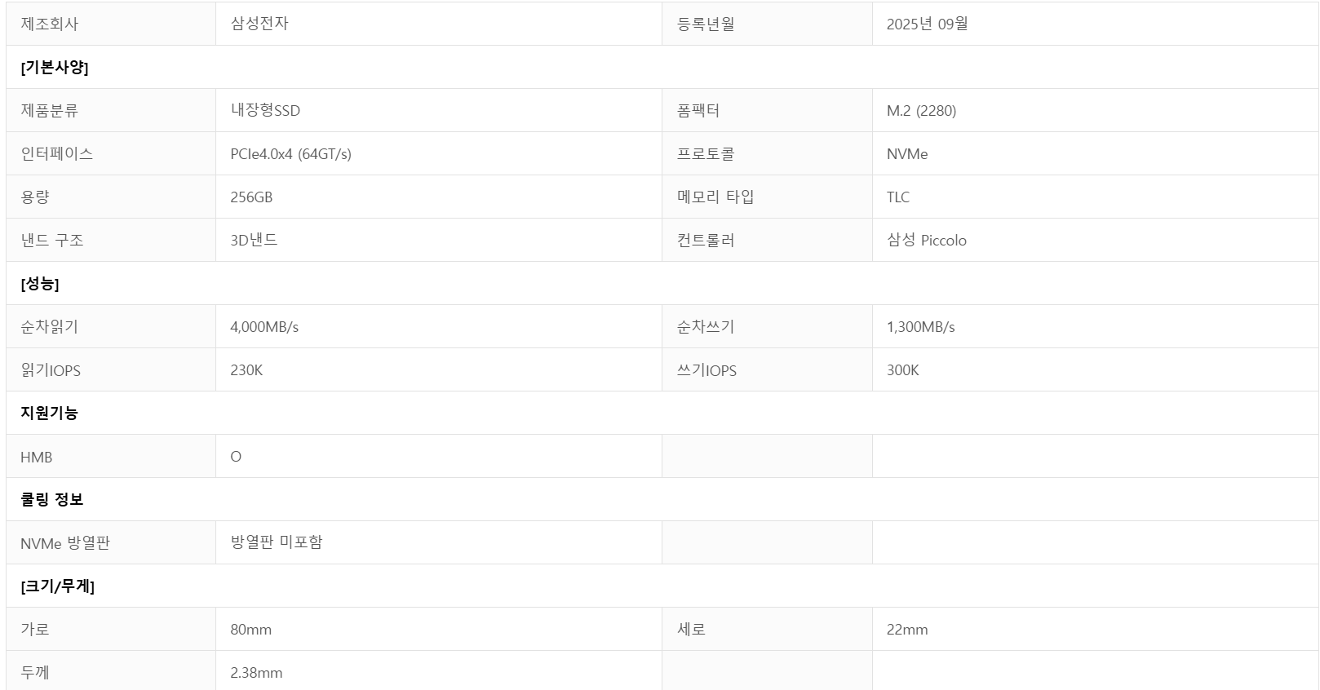Click the [크기/무게] section header

57,586
